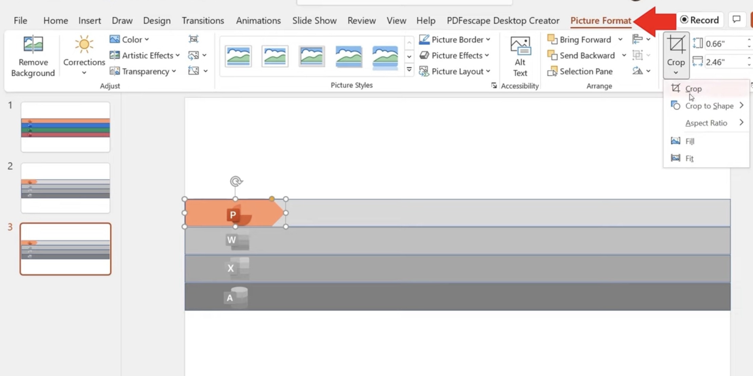The width and height of the screenshot is (753, 376).
Task: Switch to the Review tab
Action: [x=362, y=20]
